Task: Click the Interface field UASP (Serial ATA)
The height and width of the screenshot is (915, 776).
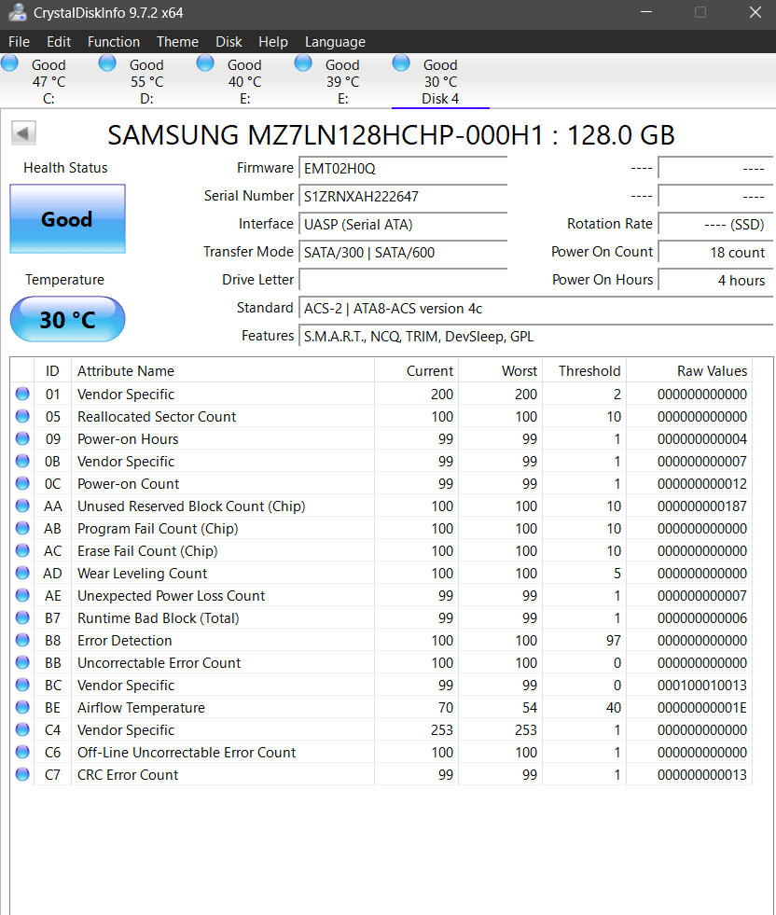Action: click(x=403, y=225)
